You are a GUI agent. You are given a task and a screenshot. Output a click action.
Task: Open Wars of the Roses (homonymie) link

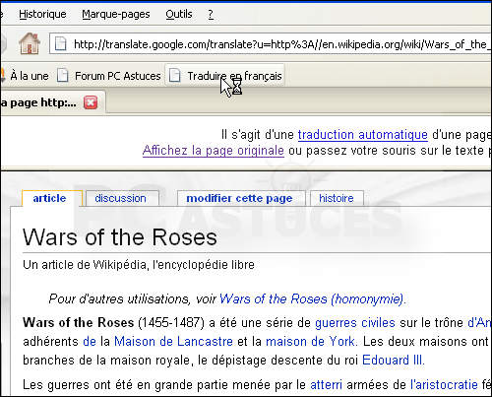pos(313,299)
